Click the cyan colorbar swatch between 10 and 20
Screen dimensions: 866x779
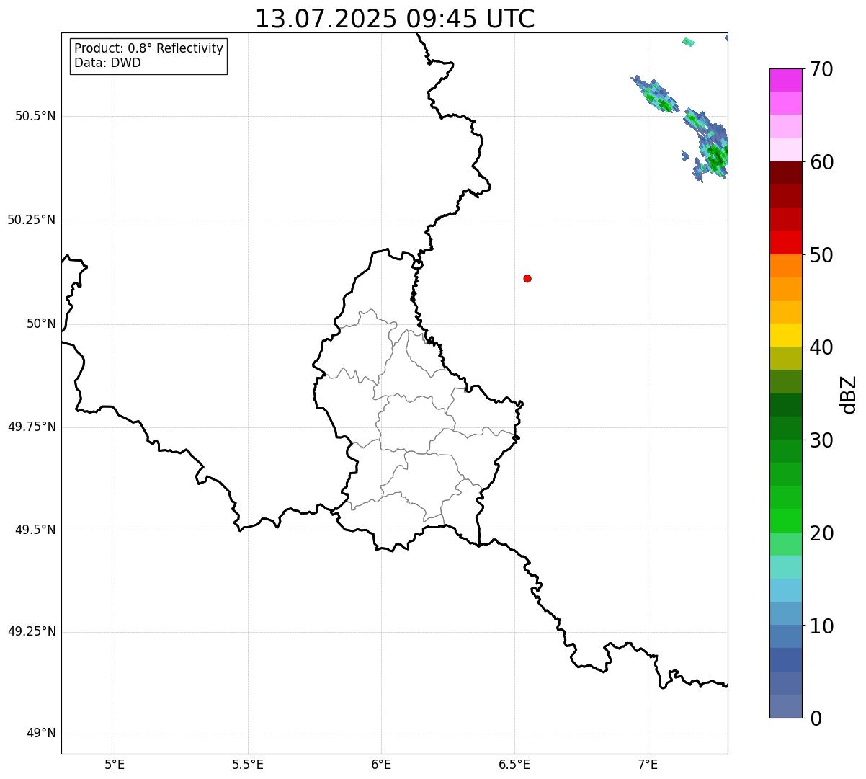point(786,590)
